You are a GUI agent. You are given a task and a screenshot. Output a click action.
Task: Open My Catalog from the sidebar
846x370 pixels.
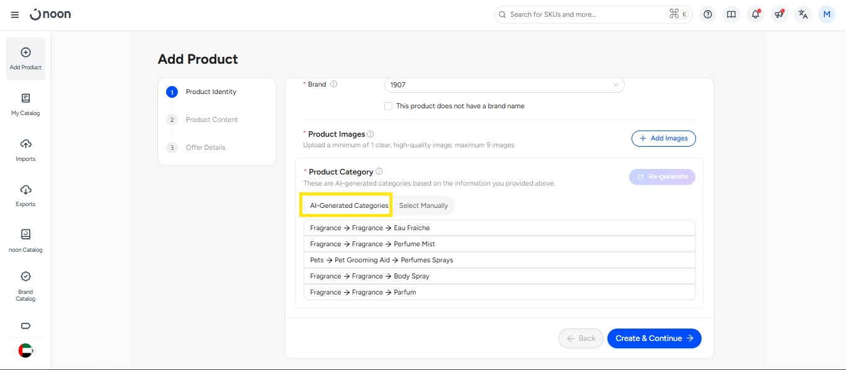(25, 104)
